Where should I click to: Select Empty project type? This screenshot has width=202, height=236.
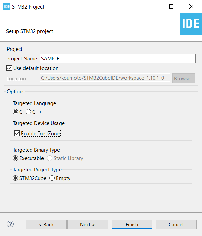click(52, 178)
